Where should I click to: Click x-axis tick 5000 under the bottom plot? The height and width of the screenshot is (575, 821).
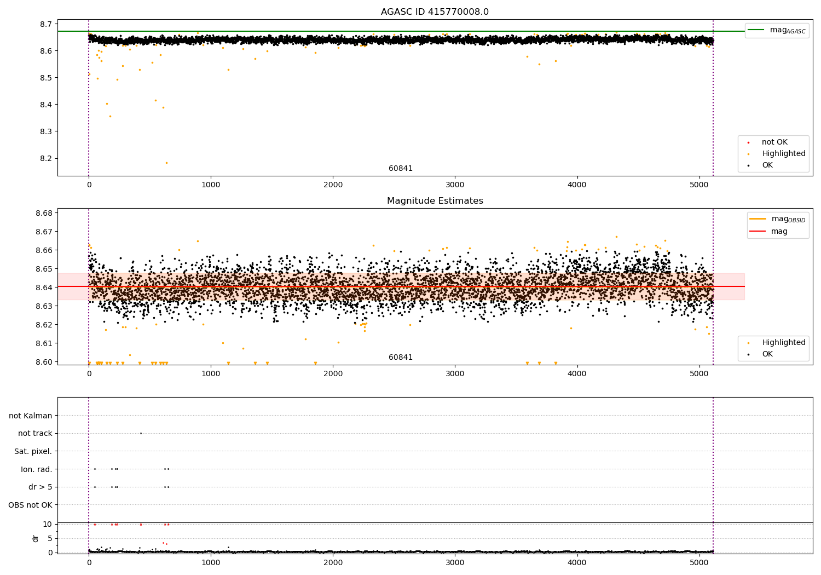(x=699, y=562)
